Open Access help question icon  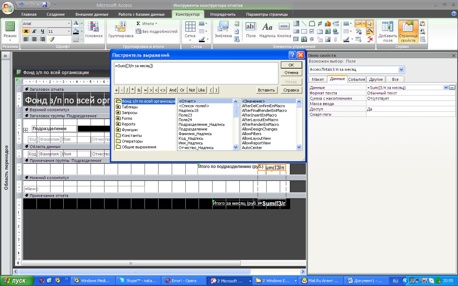tap(454, 14)
